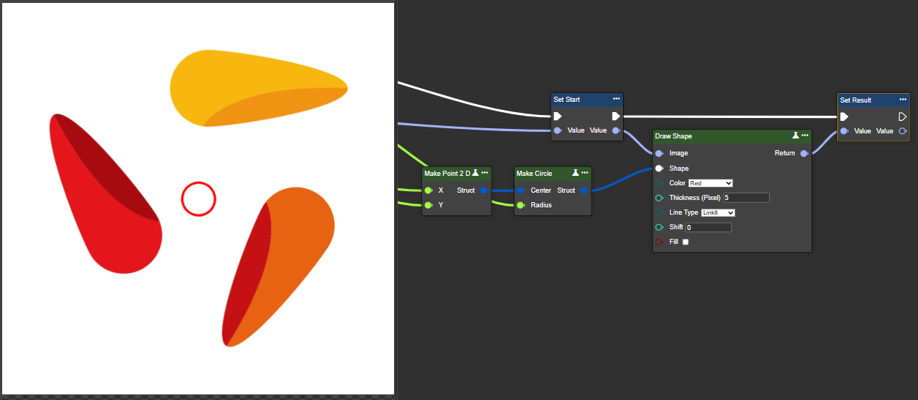Open the Set Start node three-dots menu

(617, 99)
